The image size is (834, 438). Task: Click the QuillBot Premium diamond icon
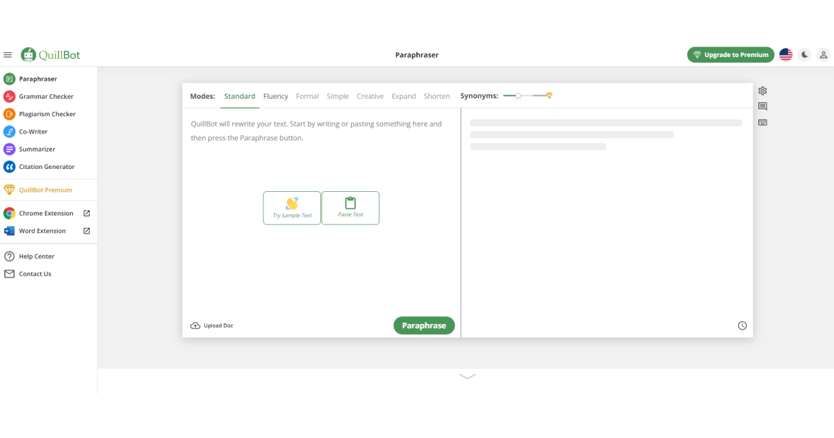(9, 190)
